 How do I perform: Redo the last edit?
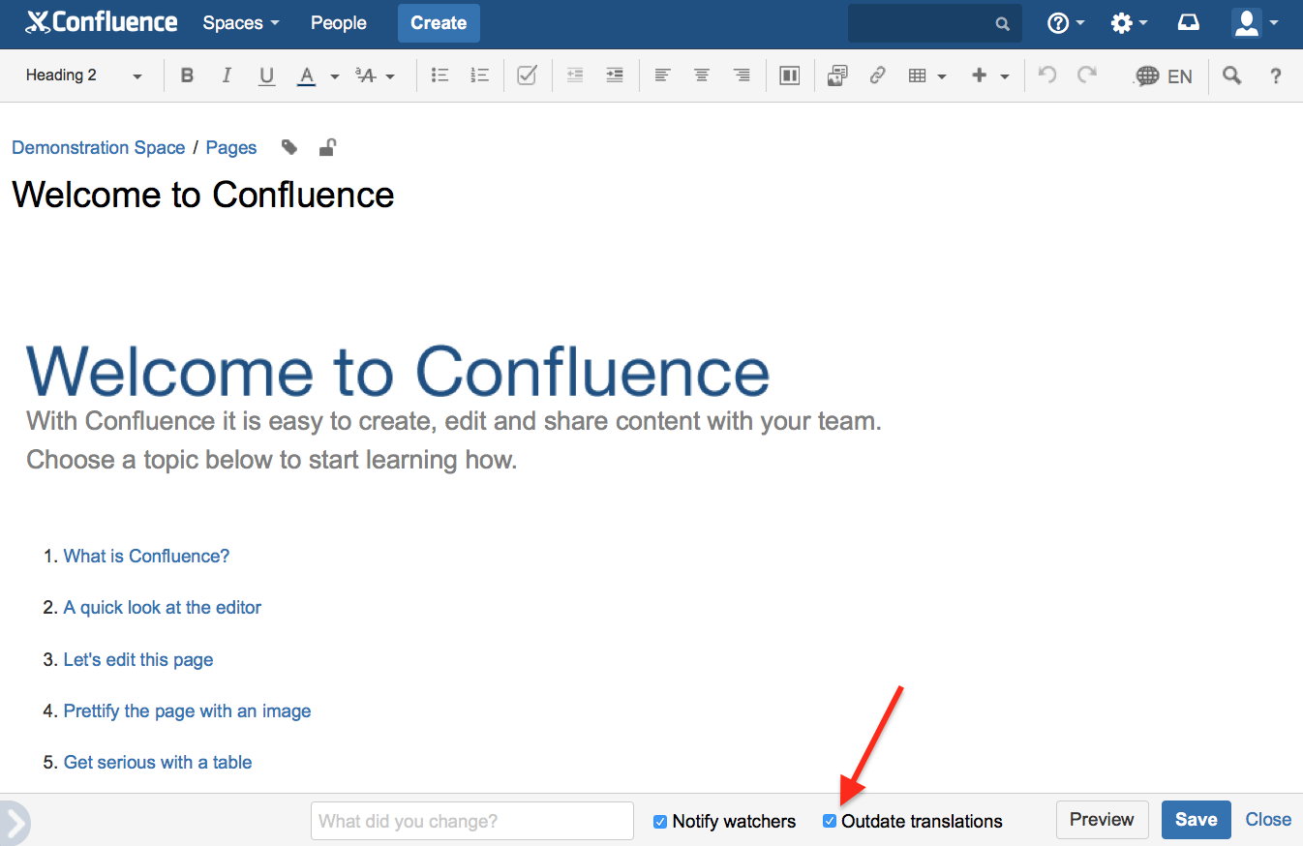1087,76
